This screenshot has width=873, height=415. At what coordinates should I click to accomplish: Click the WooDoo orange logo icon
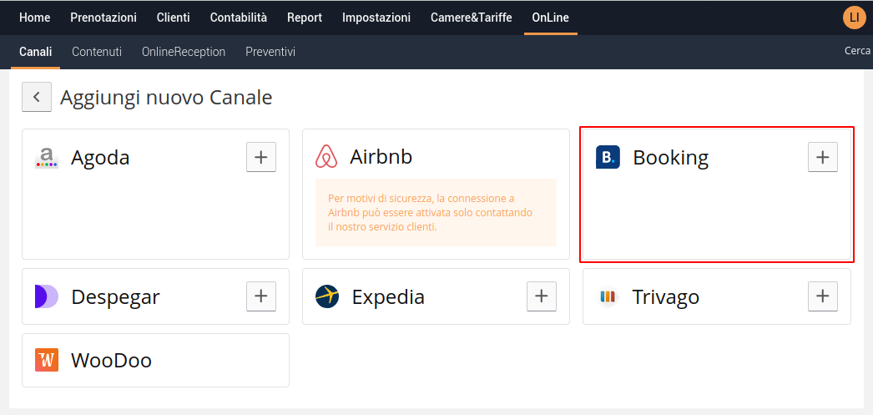pyautogui.click(x=46, y=360)
